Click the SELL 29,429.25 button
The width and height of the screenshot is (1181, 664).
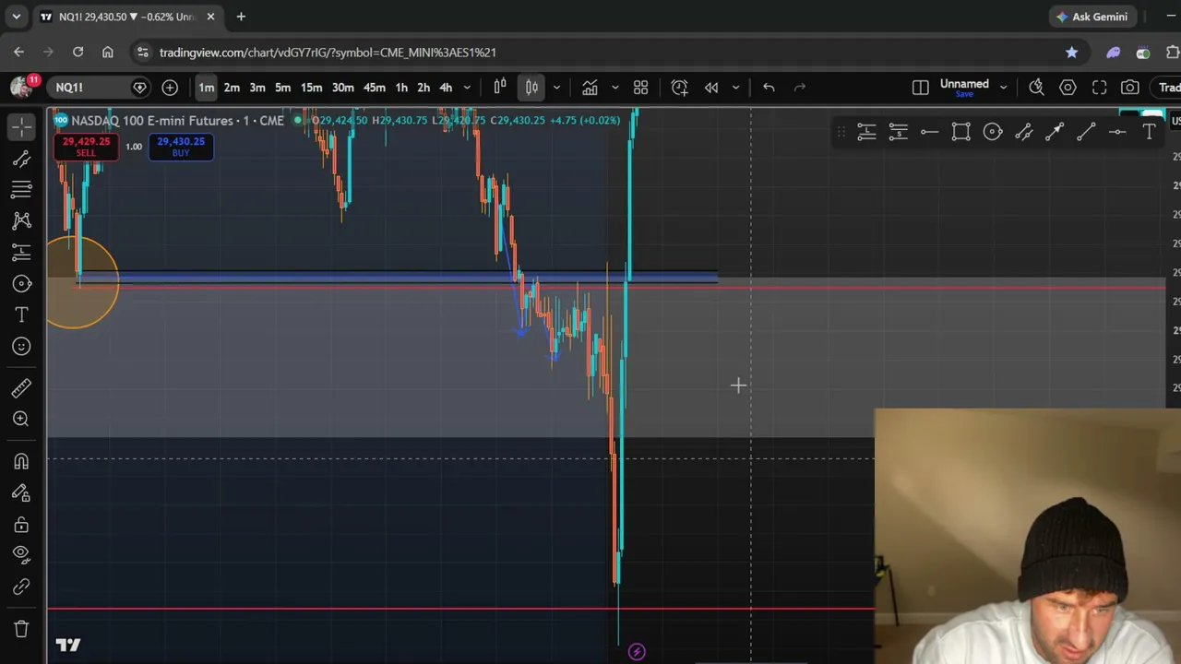pyautogui.click(x=87, y=147)
